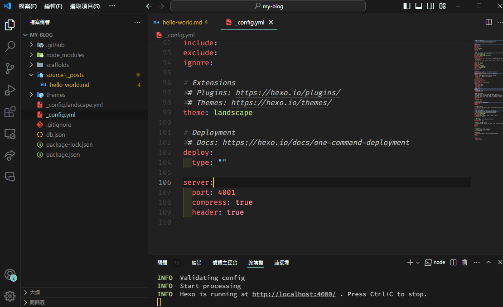
Task: Go back with the left arrow
Action: pyautogui.click(x=149, y=6)
